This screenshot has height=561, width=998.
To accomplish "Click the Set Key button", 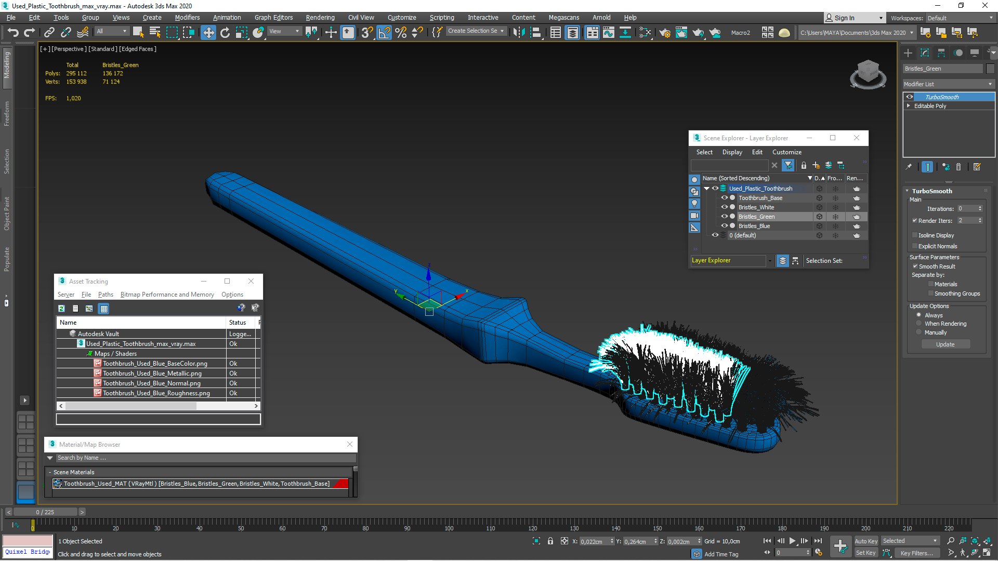I will click(x=866, y=553).
